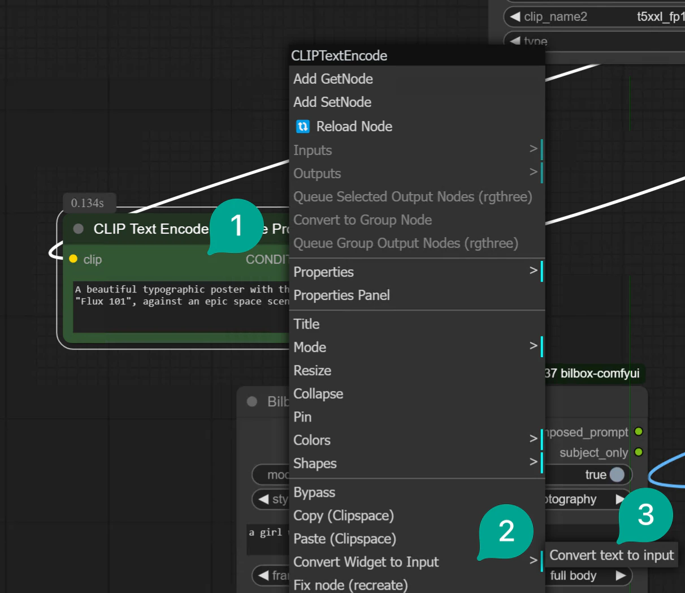
Task: Open the Colors submenu
Action: coord(311,440)
